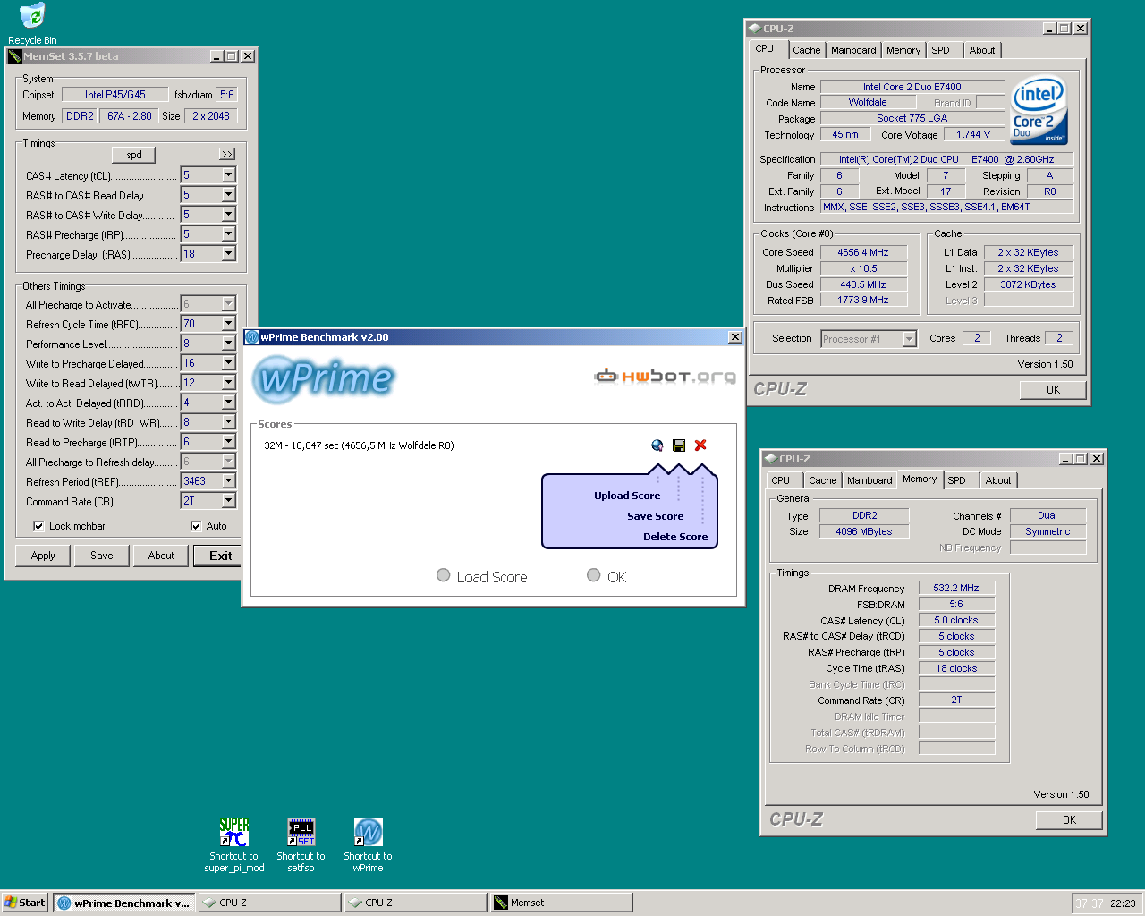1145x916 pixels.
Task: Click the DRAM Frequency value 532.2 MHz
Action: pos(956,589)
